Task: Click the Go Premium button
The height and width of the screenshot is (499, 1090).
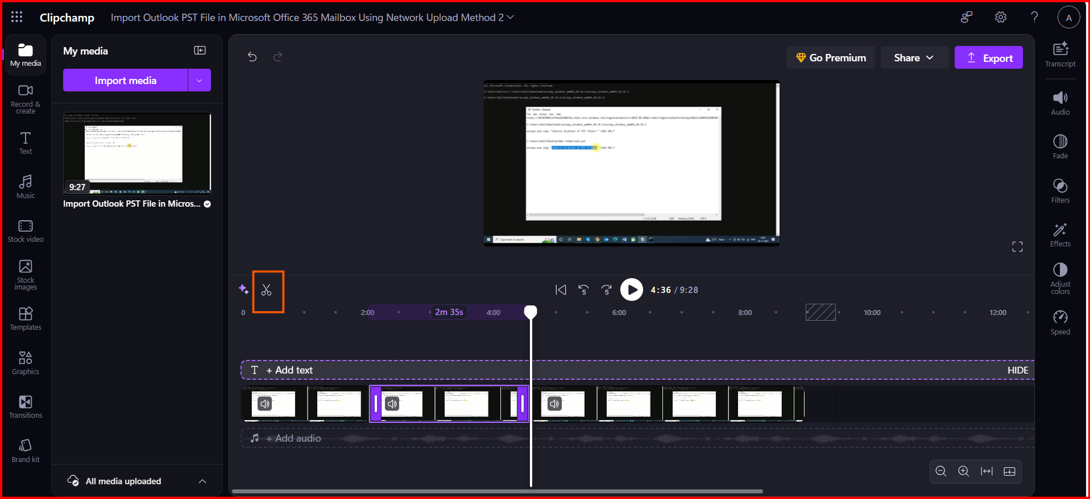Action: point(831,57)
